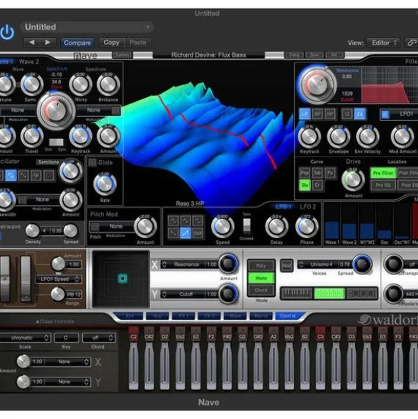Set filter slope to 24 dB
Viewport: 418px width, 419px height.
(x=360, y=114)
